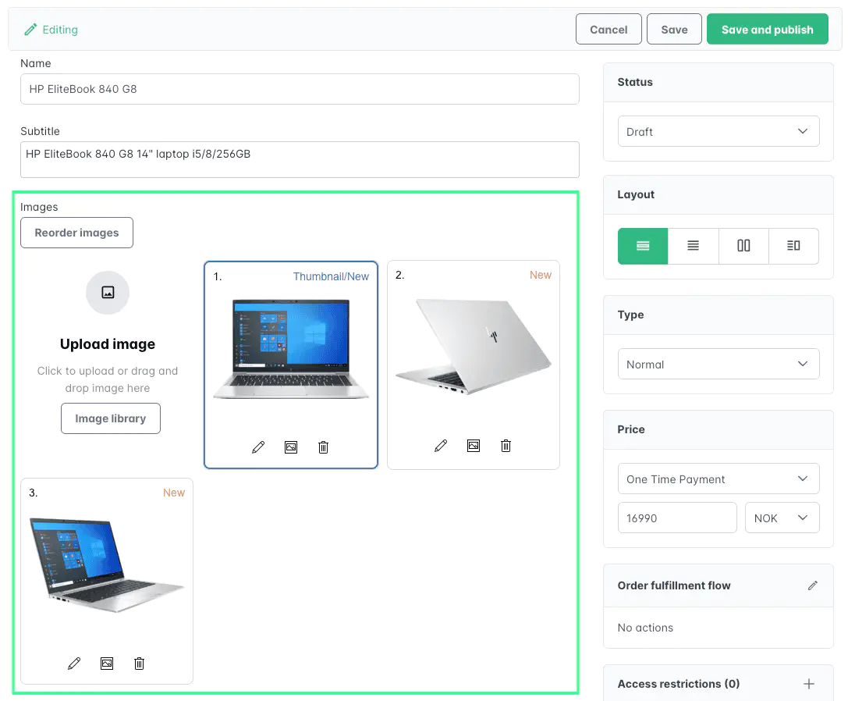Delete image 3 using its trash icon
The width and height of the screenshot is (848, 701).
pos(139,663)
